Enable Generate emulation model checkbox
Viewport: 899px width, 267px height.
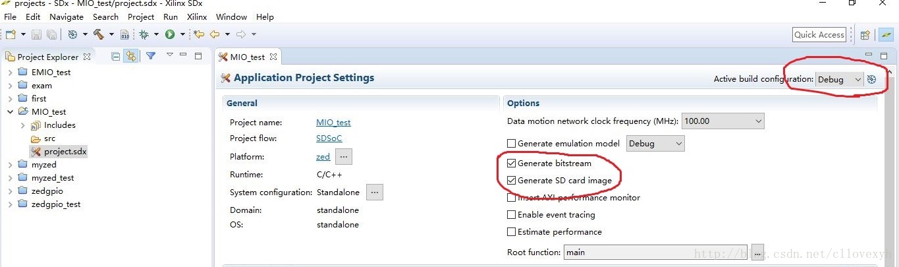511,143
